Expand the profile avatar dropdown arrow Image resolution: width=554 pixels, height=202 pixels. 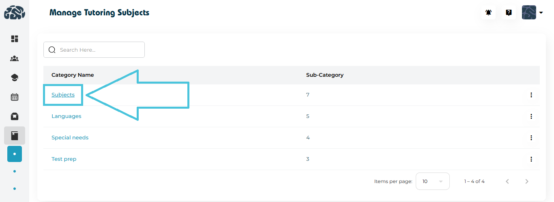[x=541, y=13]
